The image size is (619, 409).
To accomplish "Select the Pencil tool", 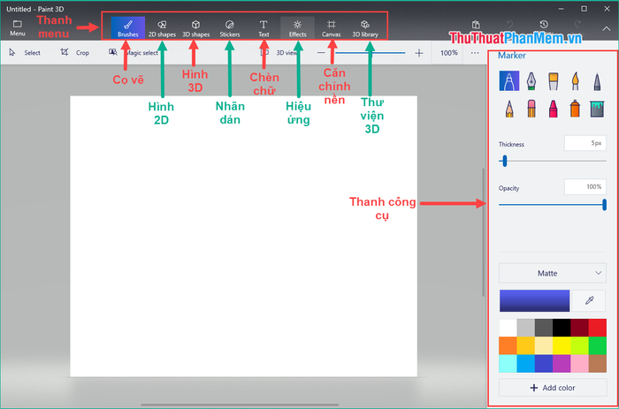I will click(x=509, y=108).
